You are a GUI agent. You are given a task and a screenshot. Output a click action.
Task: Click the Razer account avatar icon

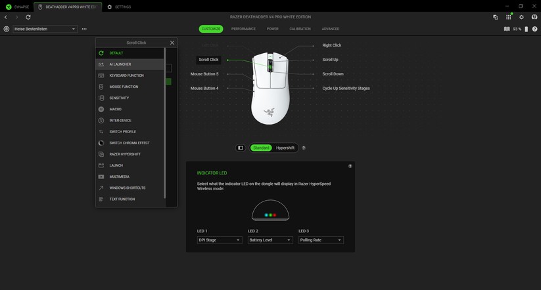534,17
